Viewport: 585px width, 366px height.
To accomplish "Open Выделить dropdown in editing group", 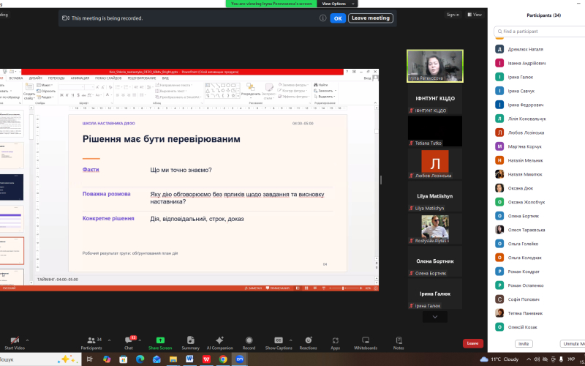I will pos(325,97).
